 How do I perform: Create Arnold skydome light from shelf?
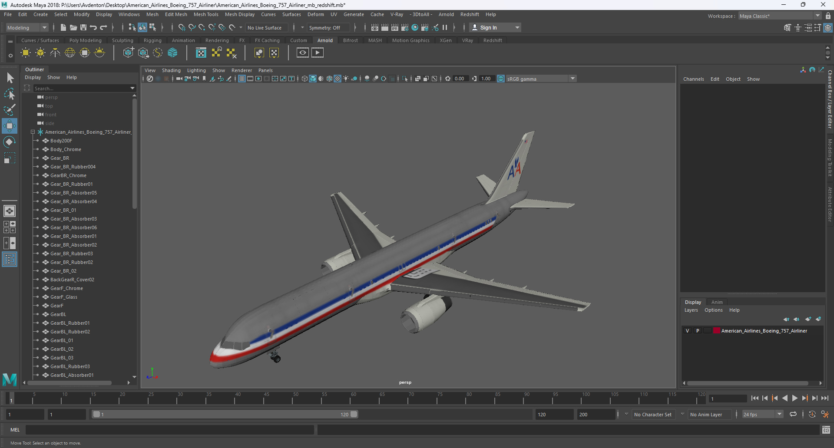click(70, 53)
